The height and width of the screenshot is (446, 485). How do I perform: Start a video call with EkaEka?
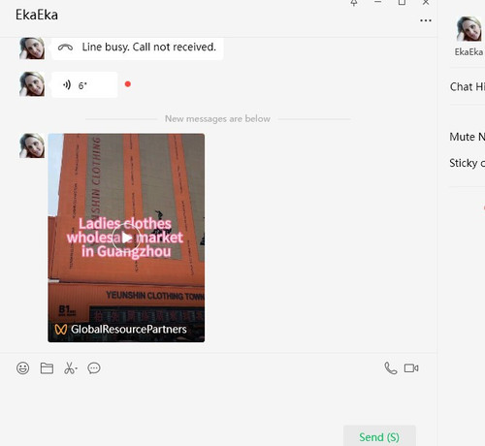pos(411,368)
